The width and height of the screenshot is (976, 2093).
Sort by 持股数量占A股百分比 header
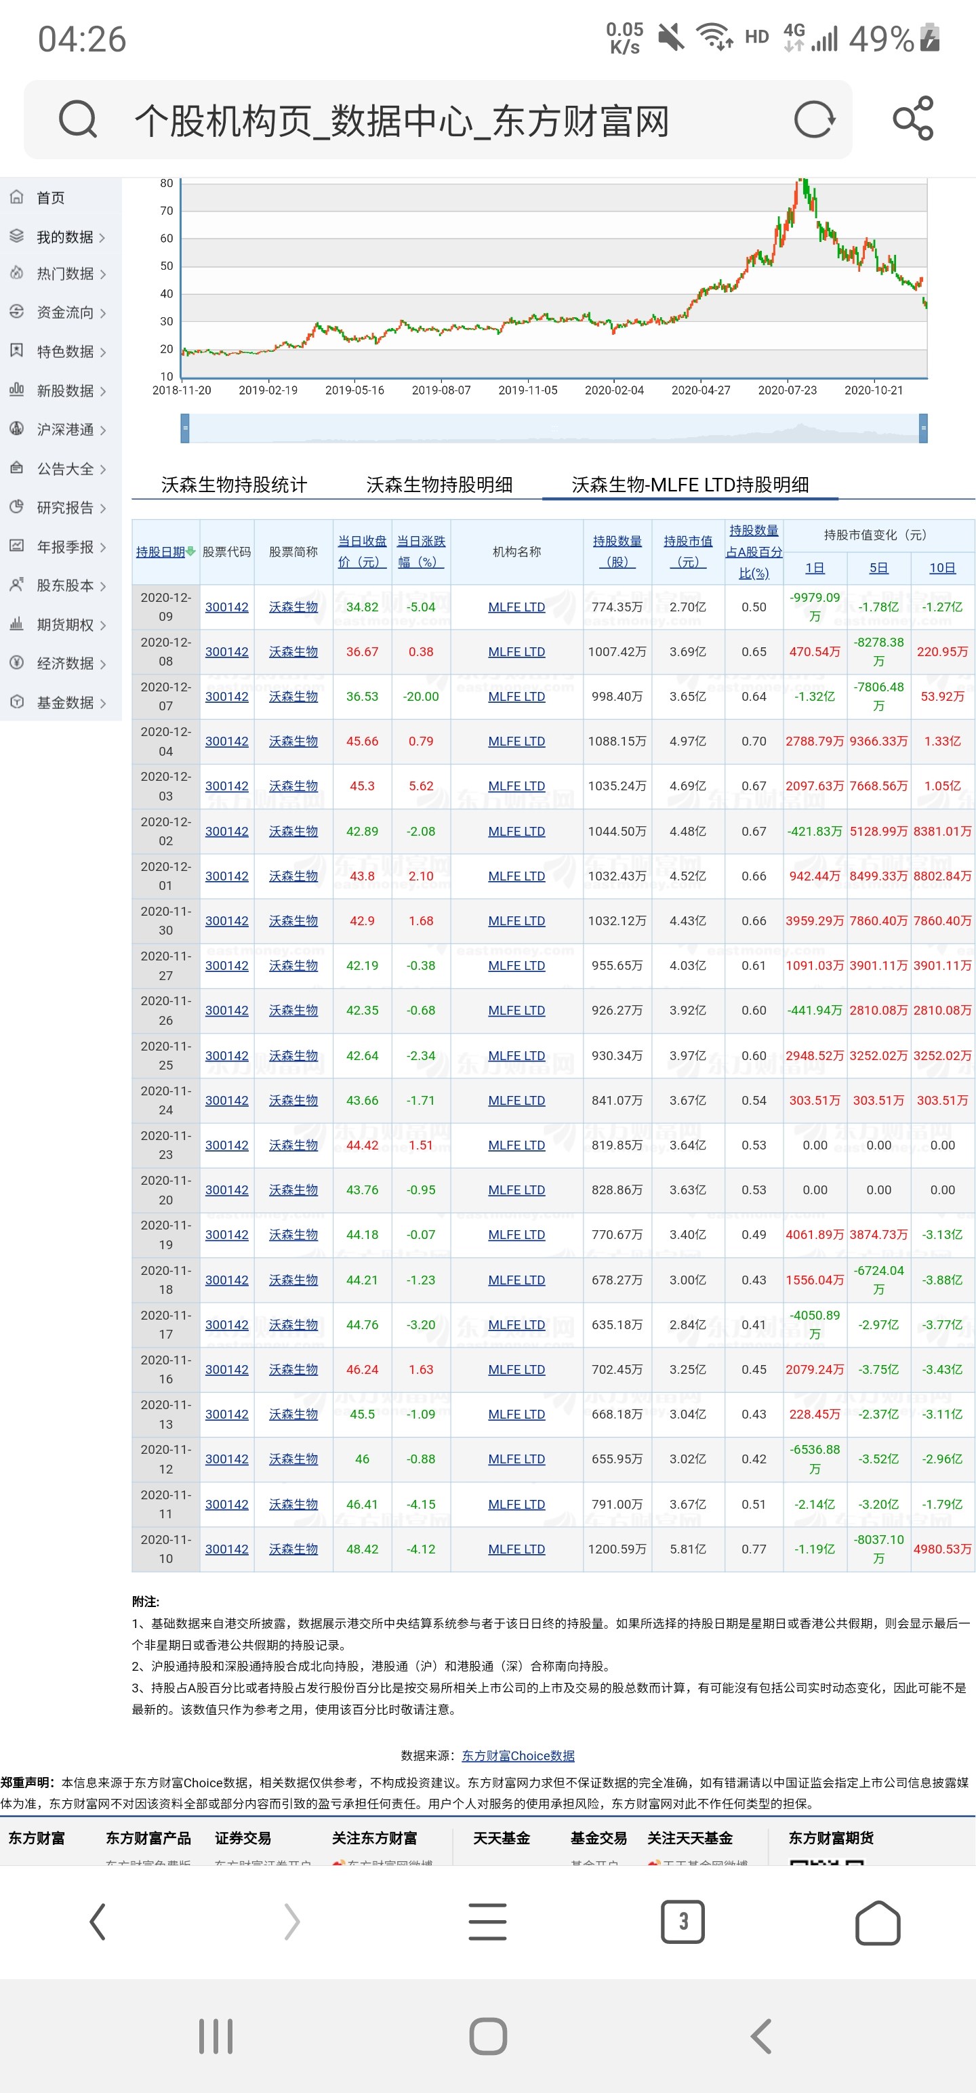(x=753, y=552)
